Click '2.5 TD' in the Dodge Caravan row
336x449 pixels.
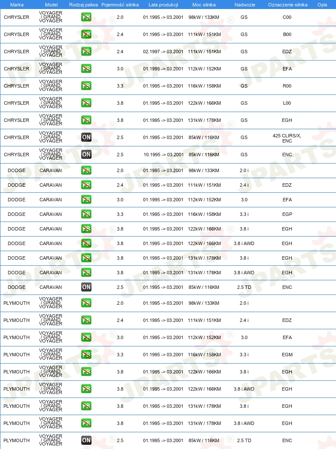point(244,287)
